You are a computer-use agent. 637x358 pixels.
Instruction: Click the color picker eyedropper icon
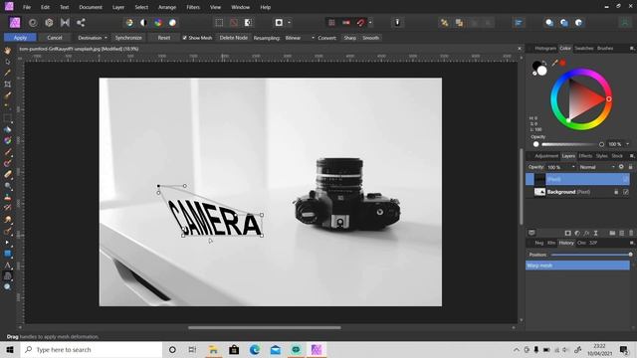click(x=554, y=63)
